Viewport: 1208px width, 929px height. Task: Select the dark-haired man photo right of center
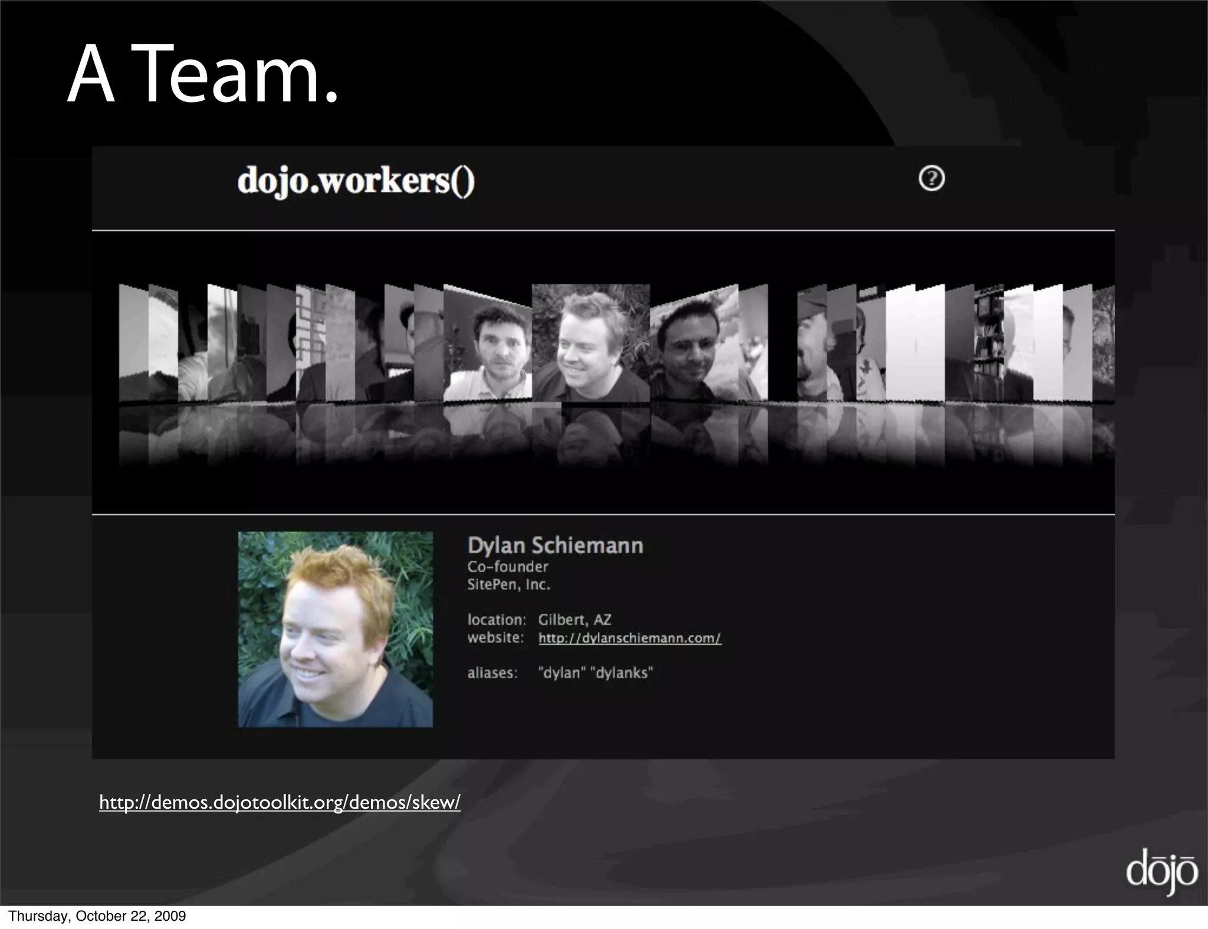click(x=694, y=343)
